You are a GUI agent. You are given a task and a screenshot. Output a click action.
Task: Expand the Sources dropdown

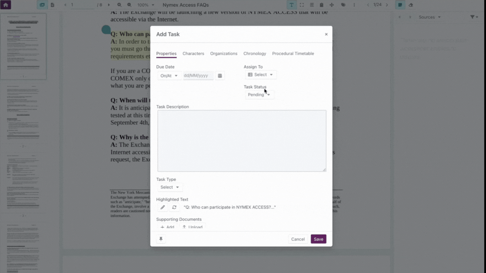[429, 17]
